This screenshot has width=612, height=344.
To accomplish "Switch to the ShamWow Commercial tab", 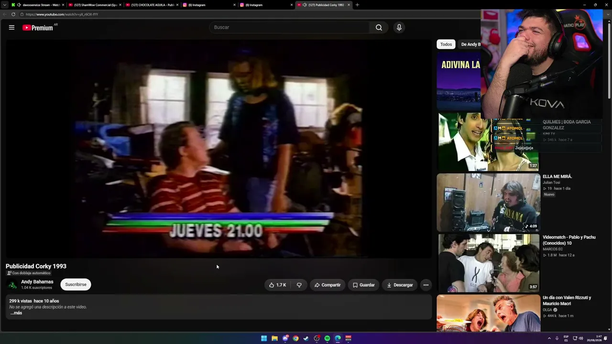I will tap(95, 5).
